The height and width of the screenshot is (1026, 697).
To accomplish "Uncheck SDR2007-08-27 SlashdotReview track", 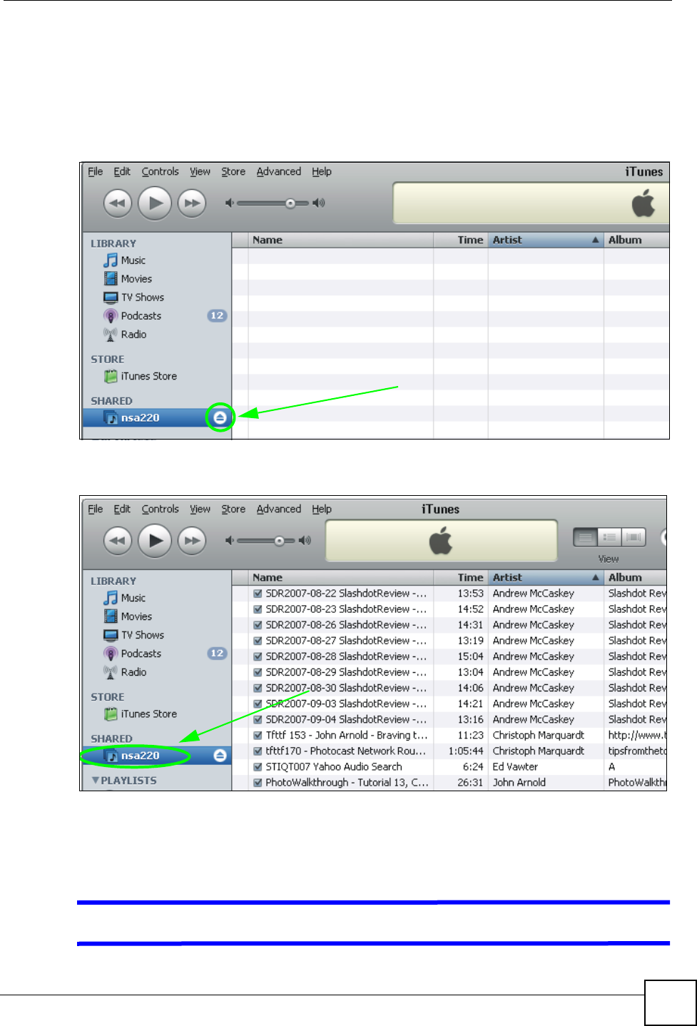I will (x=258, y=641).
